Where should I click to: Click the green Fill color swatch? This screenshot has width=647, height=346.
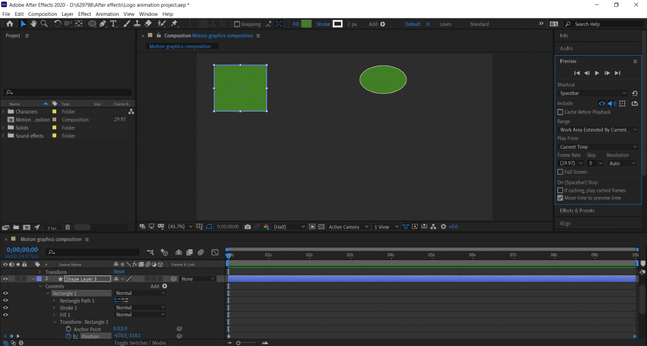306,24
